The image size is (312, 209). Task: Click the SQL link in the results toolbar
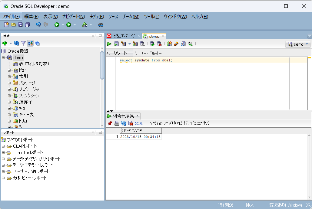pos(139,123)
